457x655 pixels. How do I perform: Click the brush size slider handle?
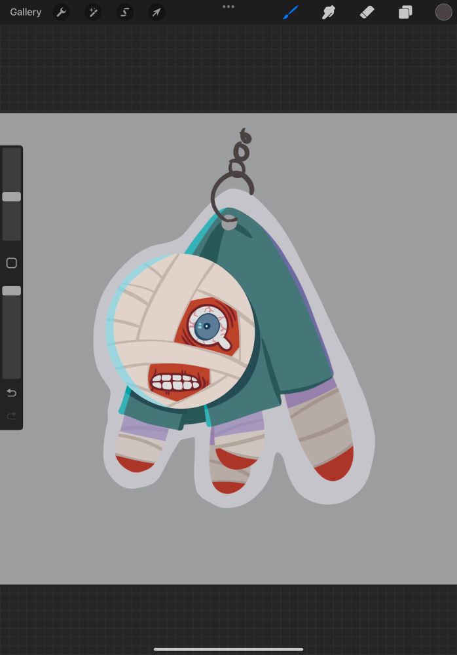click(12, 196)
